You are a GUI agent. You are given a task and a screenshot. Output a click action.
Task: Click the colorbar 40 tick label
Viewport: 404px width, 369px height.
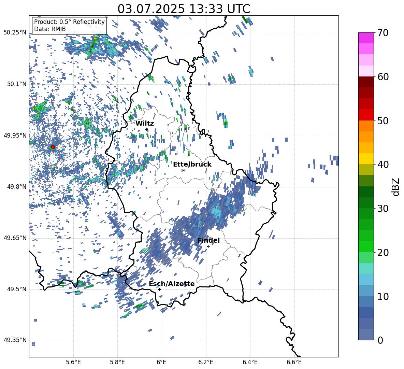(383, 165)
